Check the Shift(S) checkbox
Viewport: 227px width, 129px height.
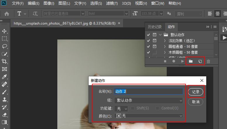pos(133,108)
